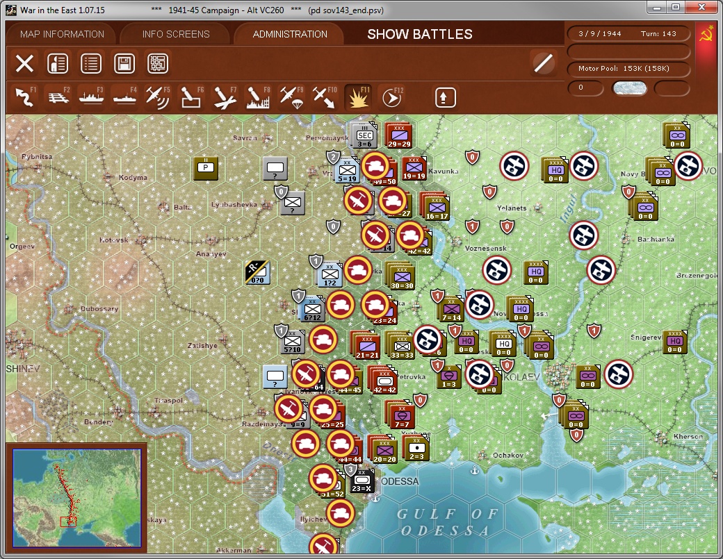Image resolution: width=723 pixels, height=559 pixels.
Task: Select the 5=19 German infantry counter
Action: (x=347, y=172)
